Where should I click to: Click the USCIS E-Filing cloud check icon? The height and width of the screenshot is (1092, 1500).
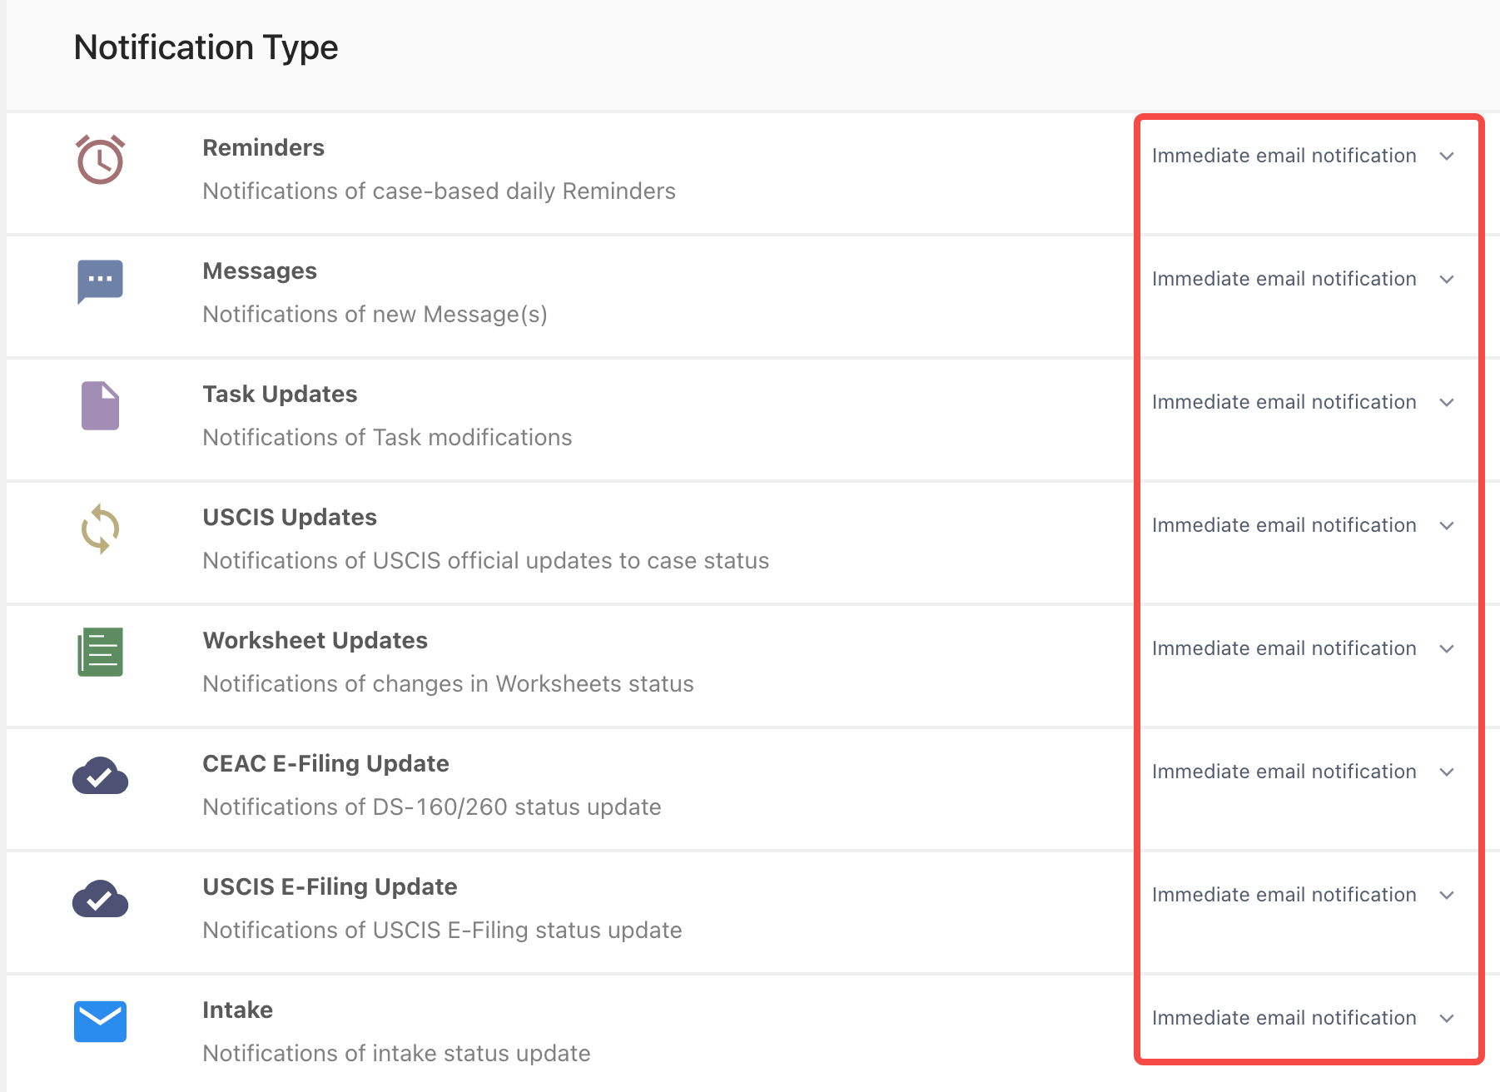(100, 899)
